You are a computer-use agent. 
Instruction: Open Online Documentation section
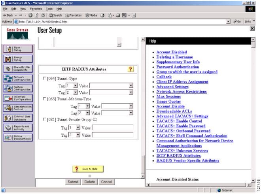tap(18, 137)
